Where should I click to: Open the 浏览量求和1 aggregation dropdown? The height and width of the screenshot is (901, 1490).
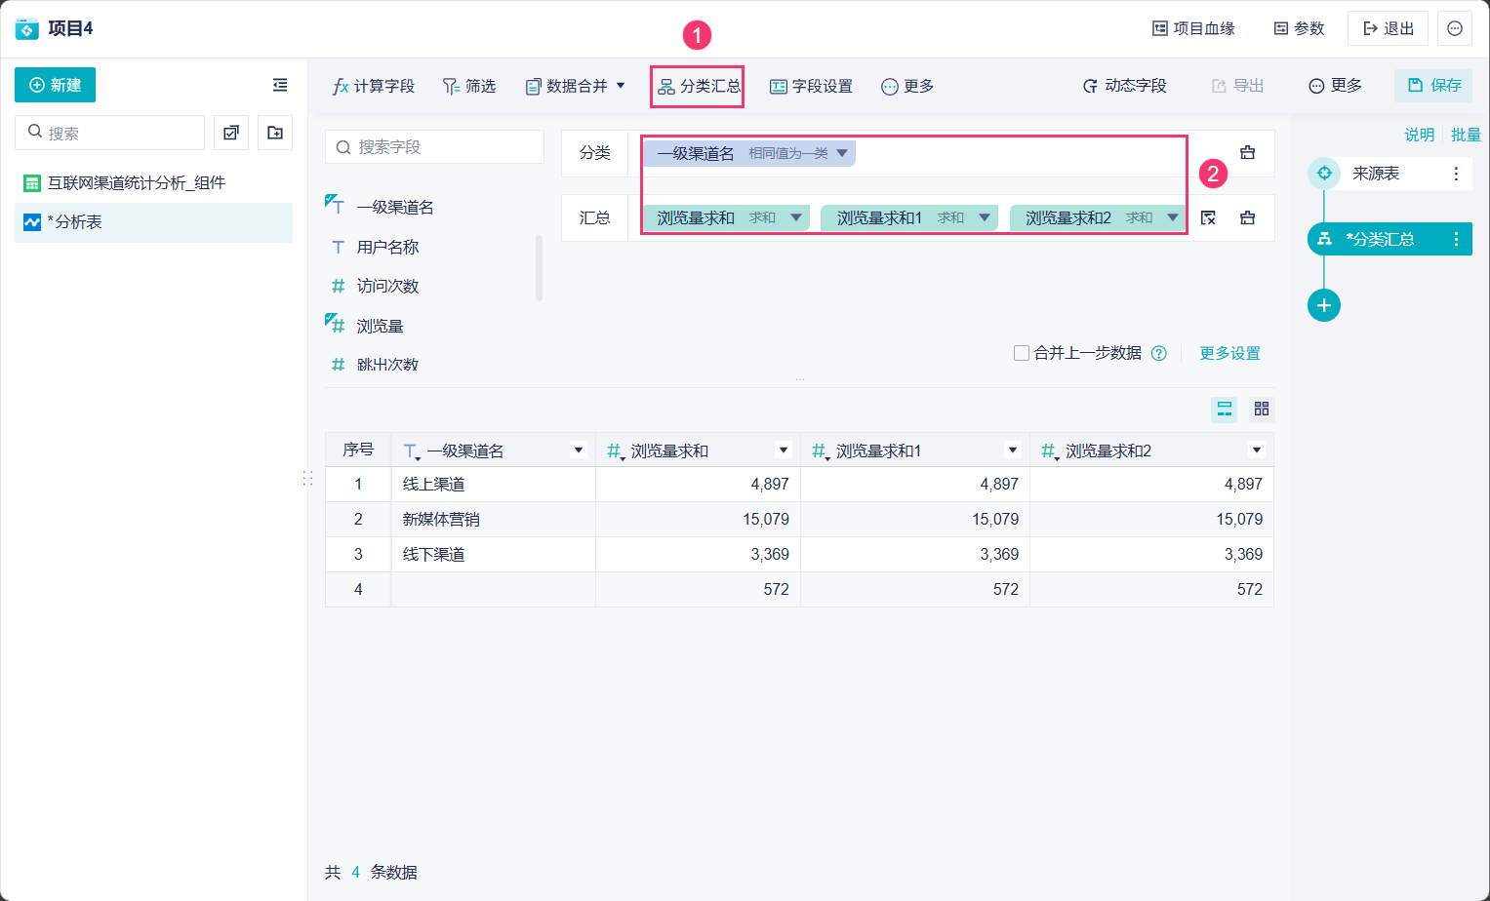point(985,217)
